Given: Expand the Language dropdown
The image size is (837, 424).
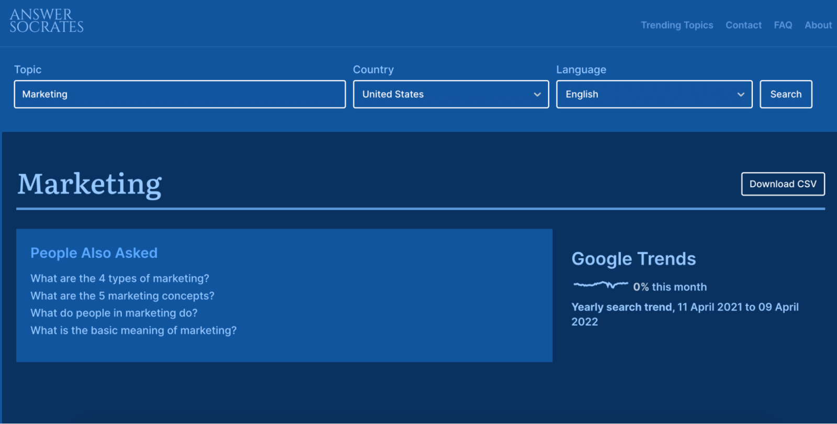Looking at the screenshot, I should coord(653,94).
